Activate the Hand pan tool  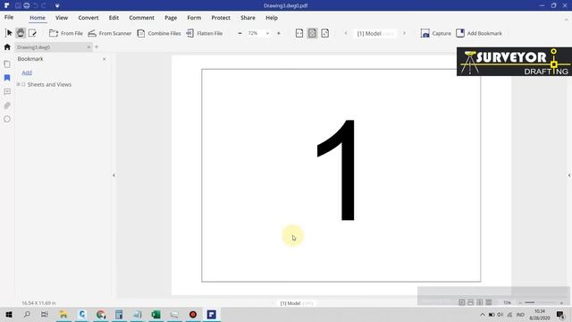21,33
